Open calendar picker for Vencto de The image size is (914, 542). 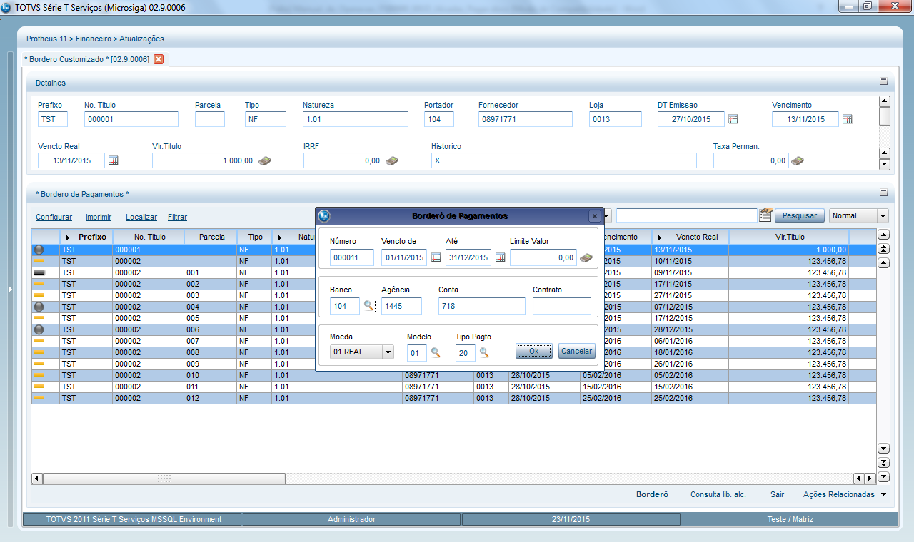436,257
